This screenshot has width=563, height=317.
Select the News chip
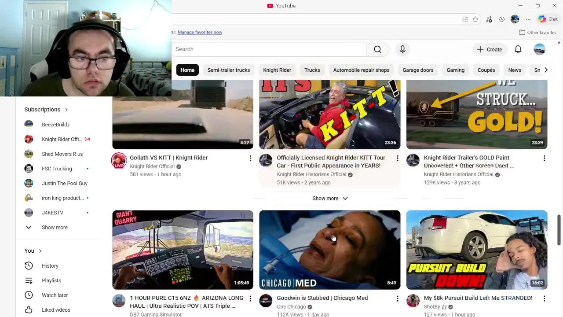[515, 70]
